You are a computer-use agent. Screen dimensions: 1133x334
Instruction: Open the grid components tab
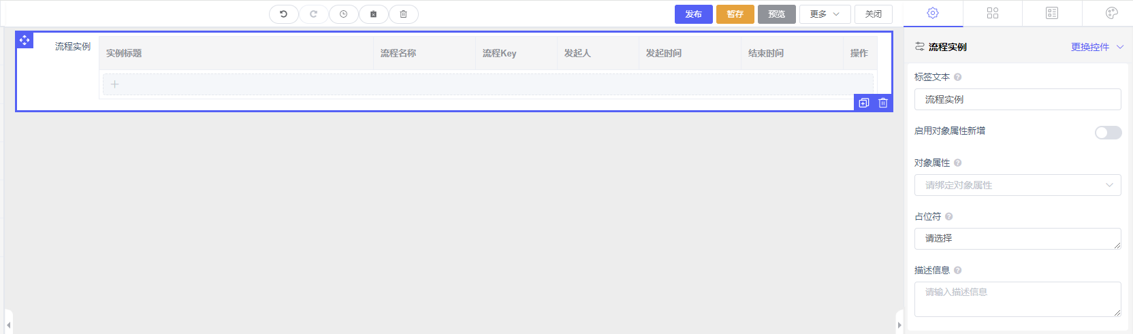992,13
